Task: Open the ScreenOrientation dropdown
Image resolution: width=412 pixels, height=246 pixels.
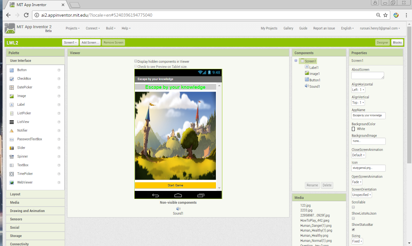Action: (x=362, y=195)
